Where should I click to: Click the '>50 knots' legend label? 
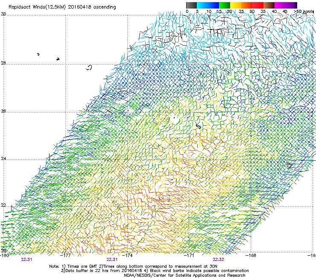pyautogui.click(x=304, y=12)
